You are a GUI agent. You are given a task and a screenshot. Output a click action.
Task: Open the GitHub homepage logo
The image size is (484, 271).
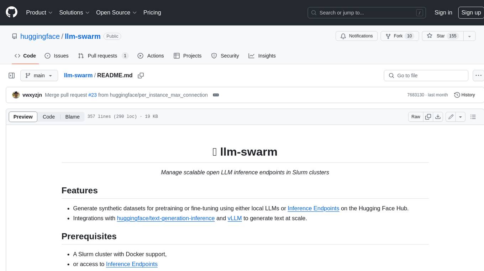11,12
